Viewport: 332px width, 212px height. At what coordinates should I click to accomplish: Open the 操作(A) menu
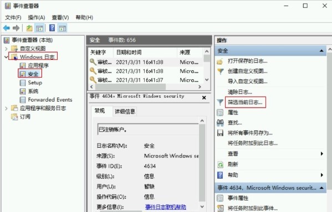[x=37, y=17]
